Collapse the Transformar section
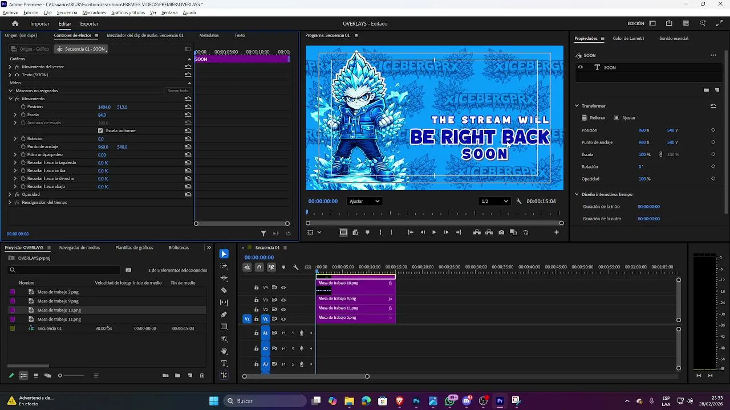The height and width of the screenshot is (410, 730). pyautogui.click(x=577, y=106)
